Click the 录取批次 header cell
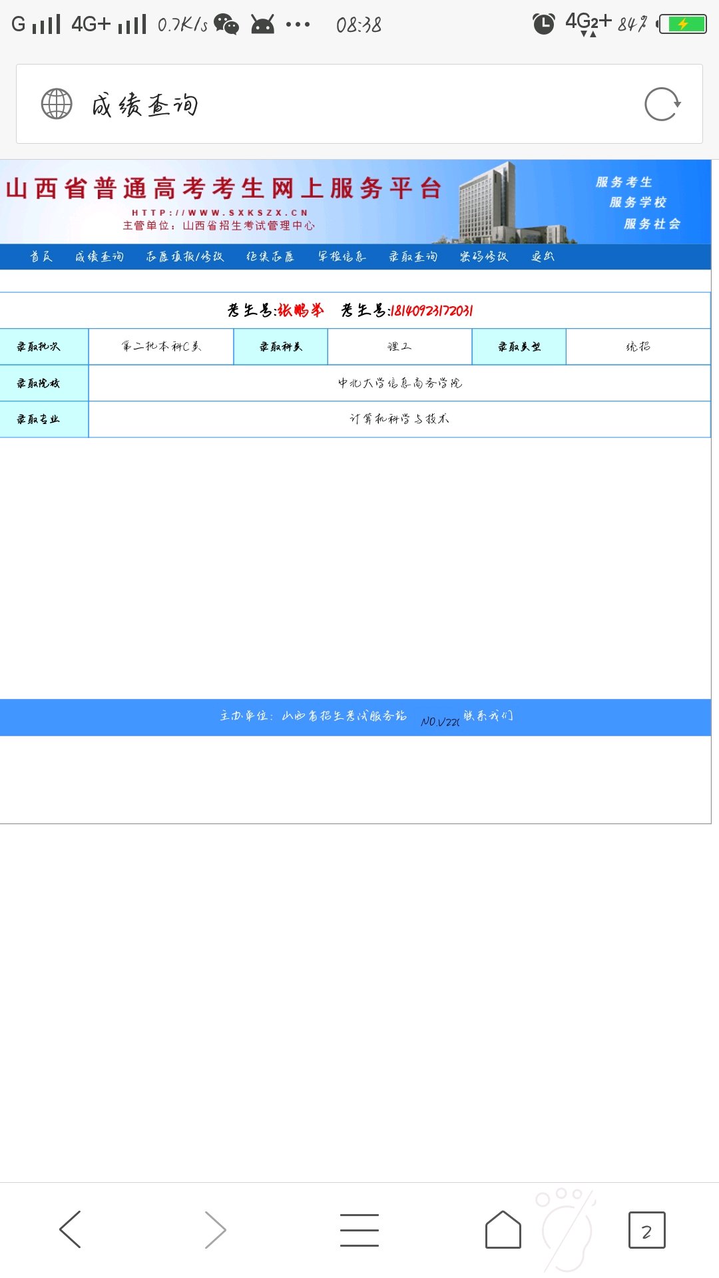This screenshot has height=1278, width=719. pyautogui.click(x=44, y=346)
